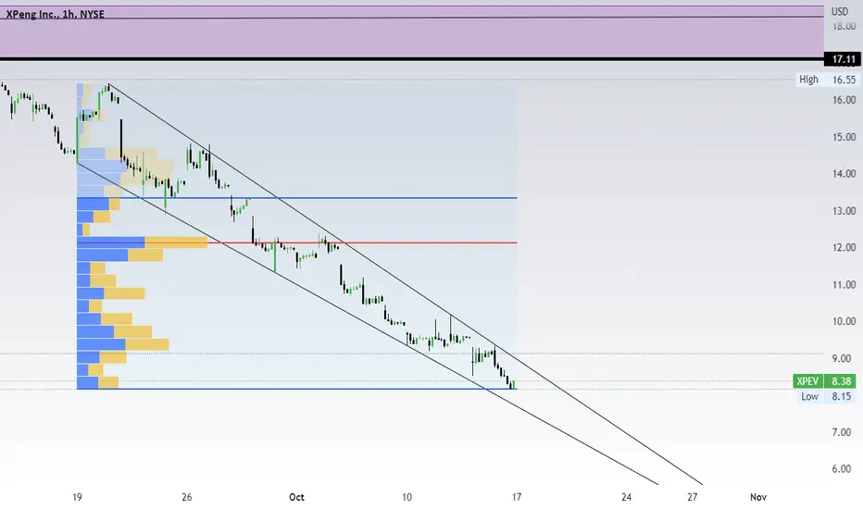Click the High label on price axis

[808, 80]
